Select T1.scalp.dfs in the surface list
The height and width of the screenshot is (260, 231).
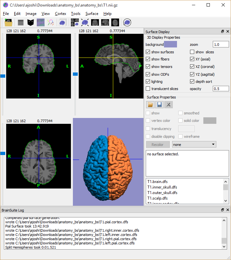click(x=157, y=198)
